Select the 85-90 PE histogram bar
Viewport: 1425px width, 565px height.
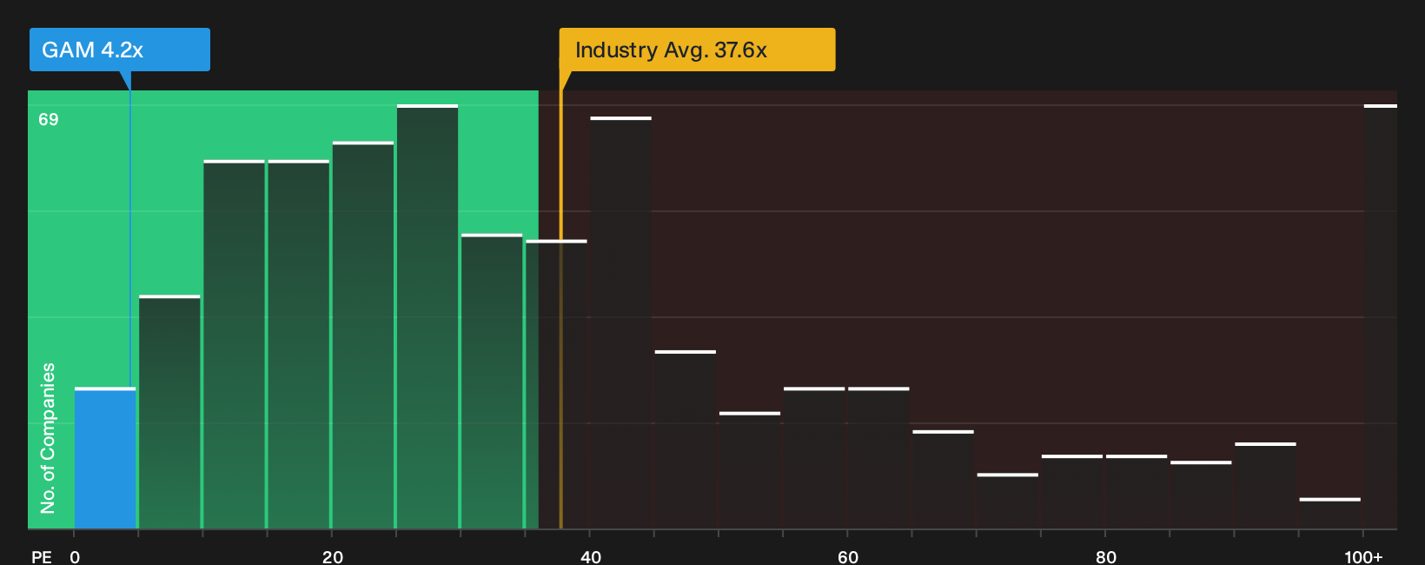(1201, 495)
